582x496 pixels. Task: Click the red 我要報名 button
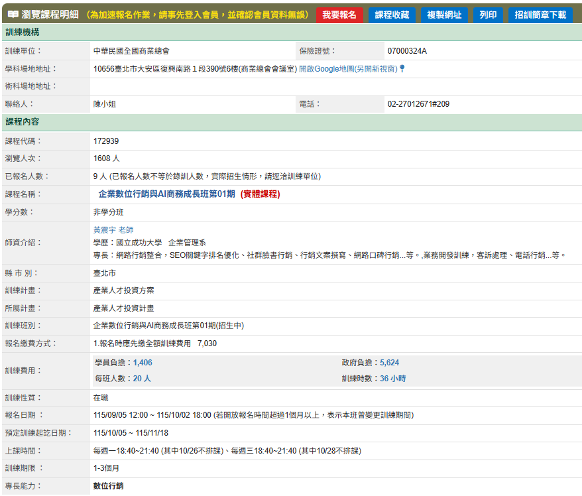pos(339,15)
